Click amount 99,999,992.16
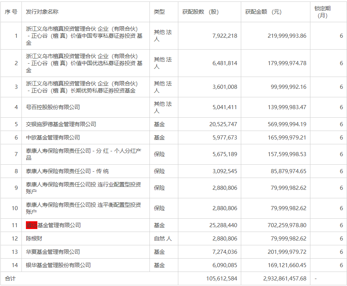 coord(289,87)
